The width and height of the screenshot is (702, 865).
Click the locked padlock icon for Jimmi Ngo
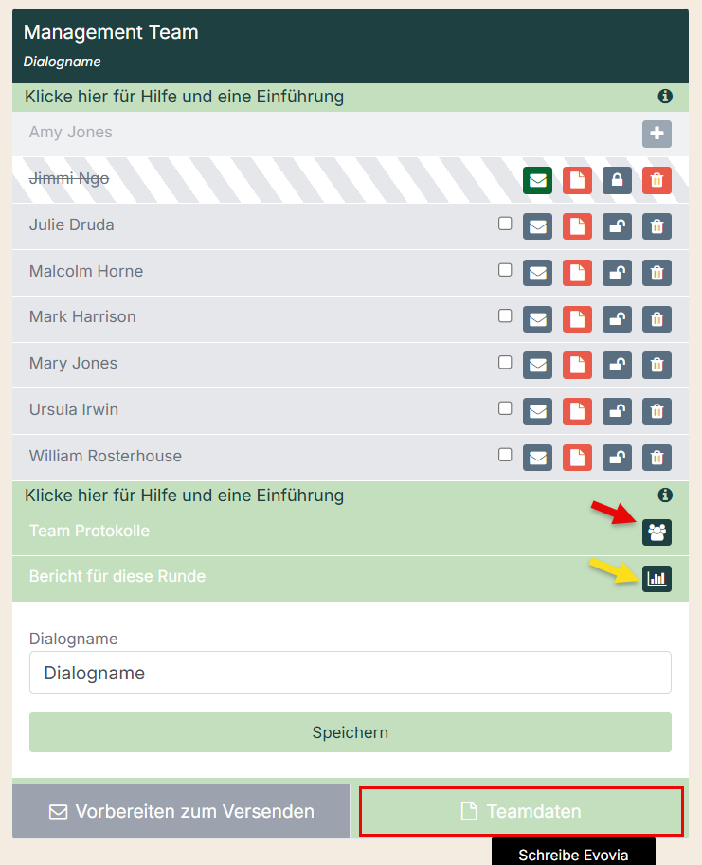point(617,180)
